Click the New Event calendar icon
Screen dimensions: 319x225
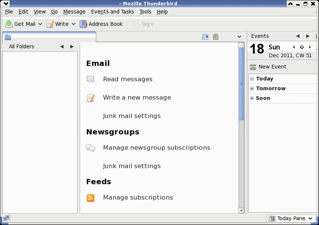click(253, 67)
